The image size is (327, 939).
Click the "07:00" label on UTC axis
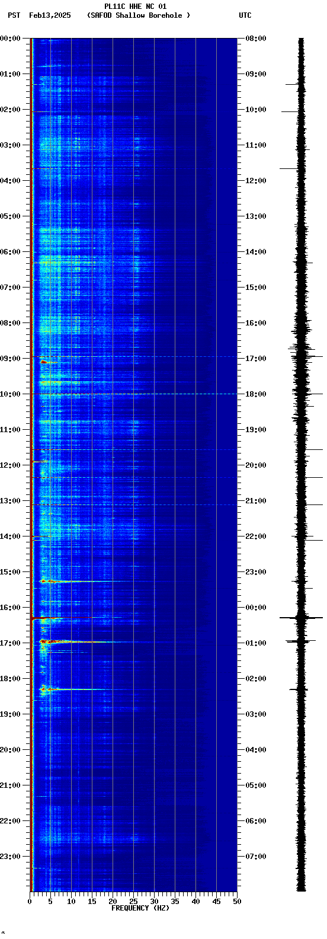pyautogui.click(x=256, y=857)
